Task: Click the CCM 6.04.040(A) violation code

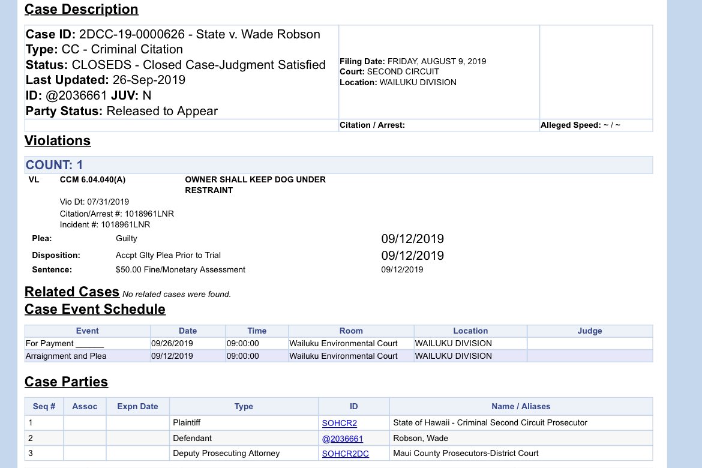Action: click(x=92, y=179)
